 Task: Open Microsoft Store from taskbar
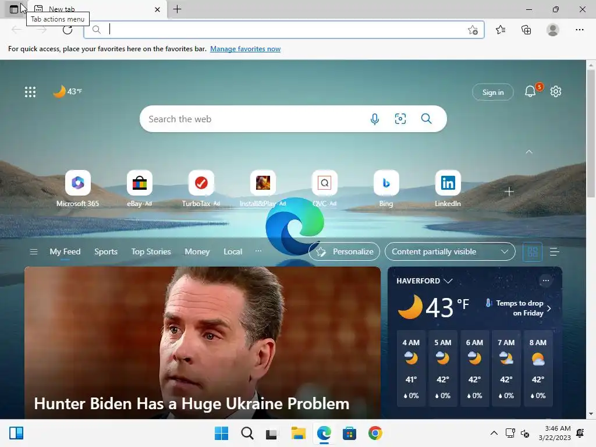[349, 433]
